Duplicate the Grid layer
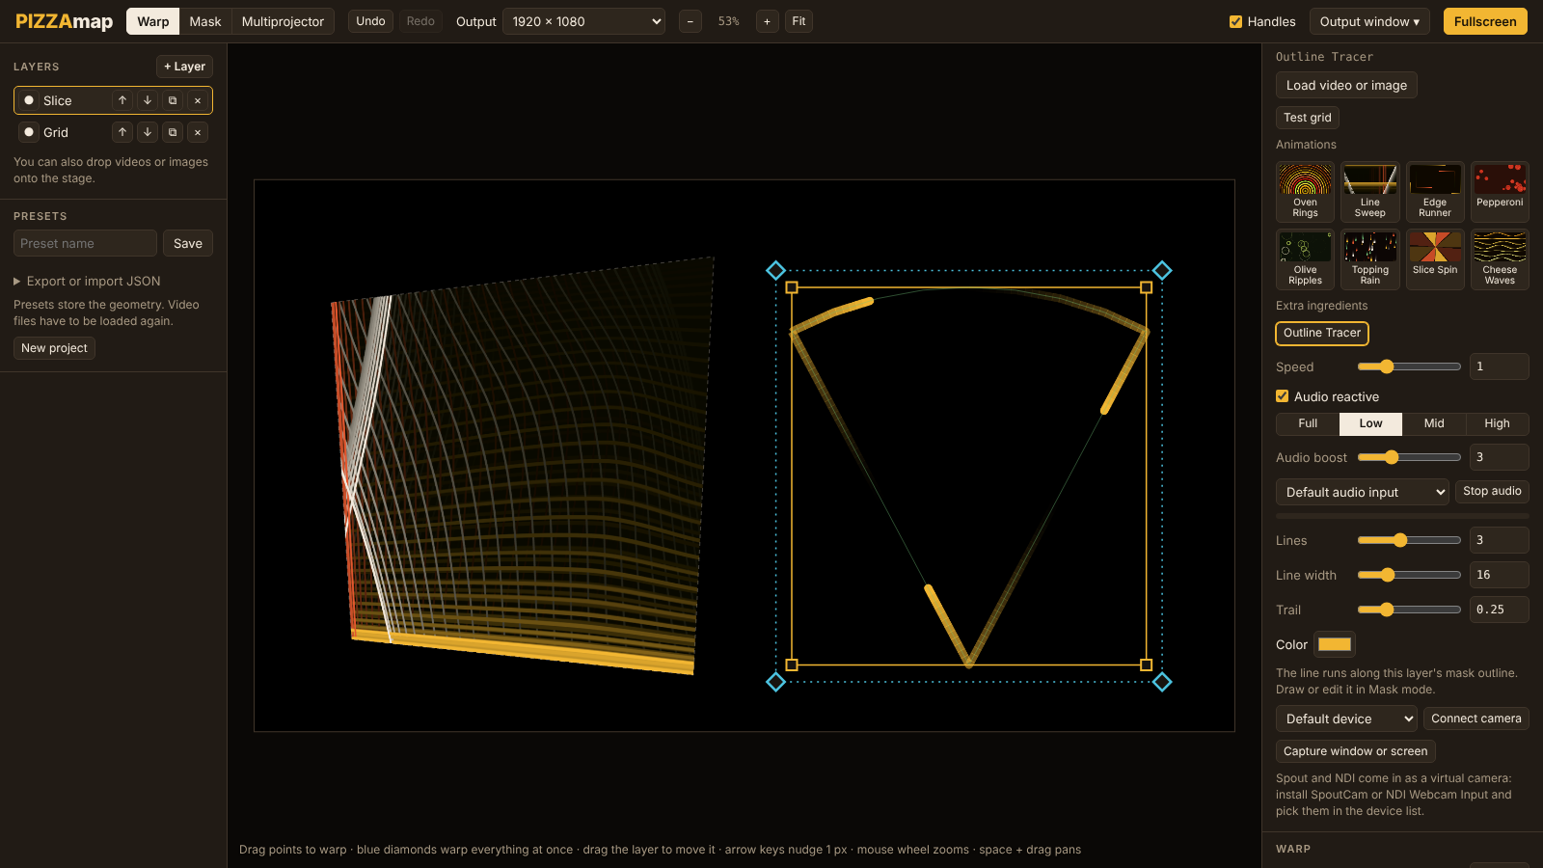 (173, 132)
